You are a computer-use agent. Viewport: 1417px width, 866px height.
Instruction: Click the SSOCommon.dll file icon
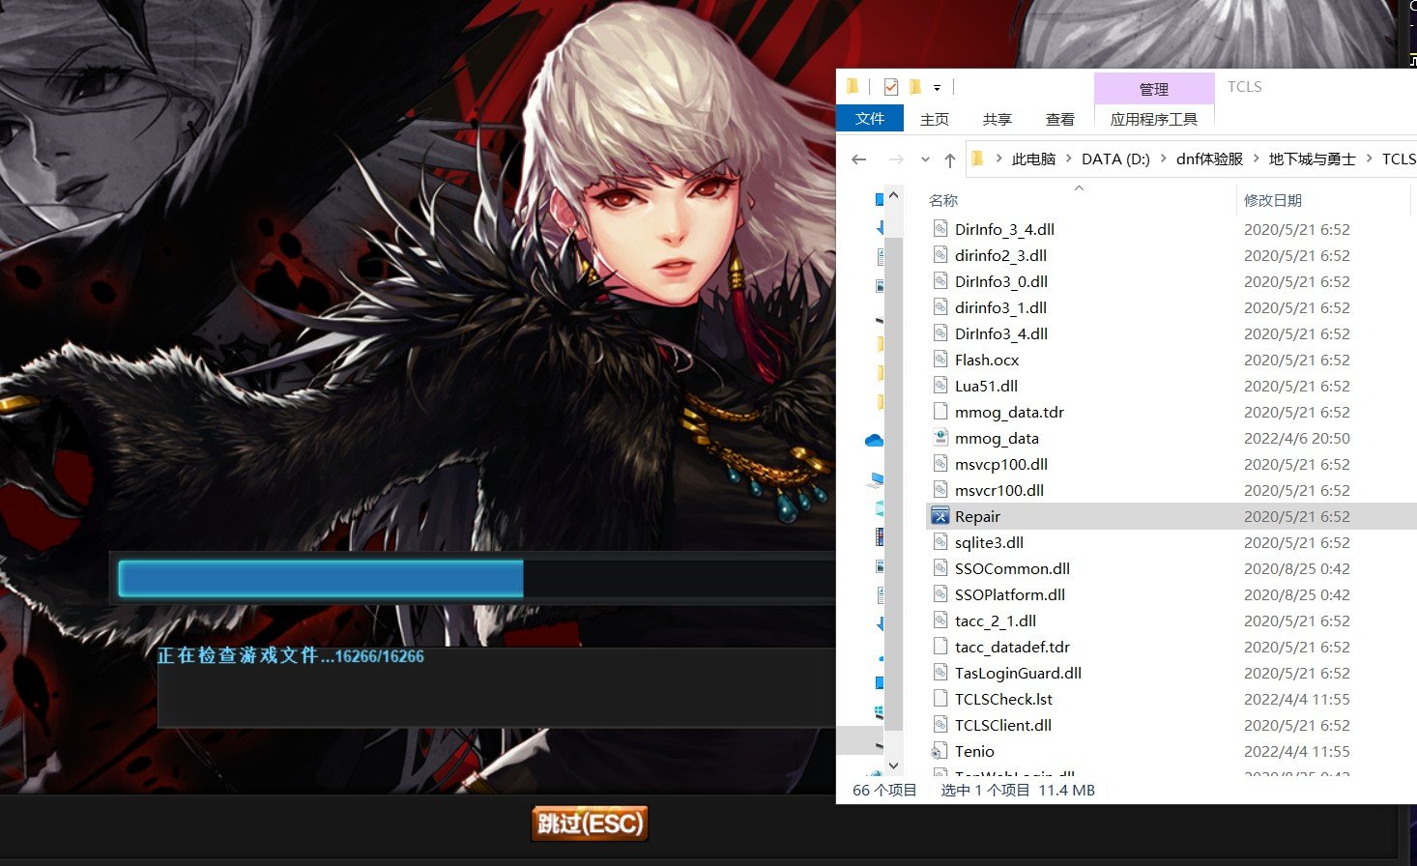tap(940, 568)
